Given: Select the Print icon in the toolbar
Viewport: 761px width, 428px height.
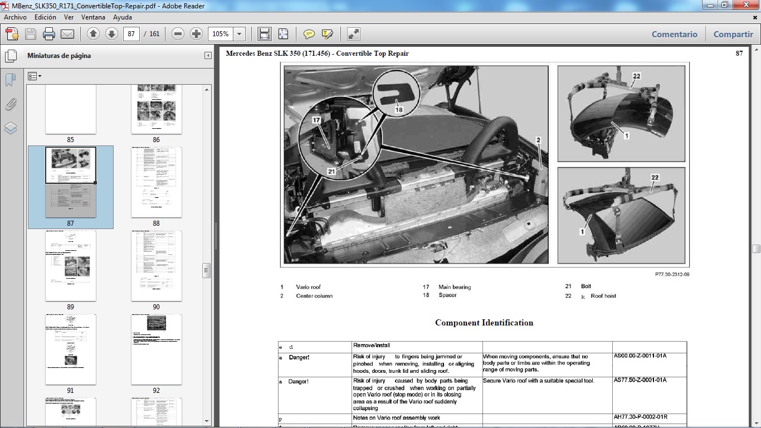Looking at the screenshot, I should click(50, 33).
